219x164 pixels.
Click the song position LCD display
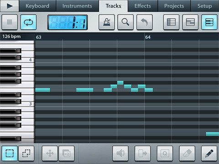point(68,22)
